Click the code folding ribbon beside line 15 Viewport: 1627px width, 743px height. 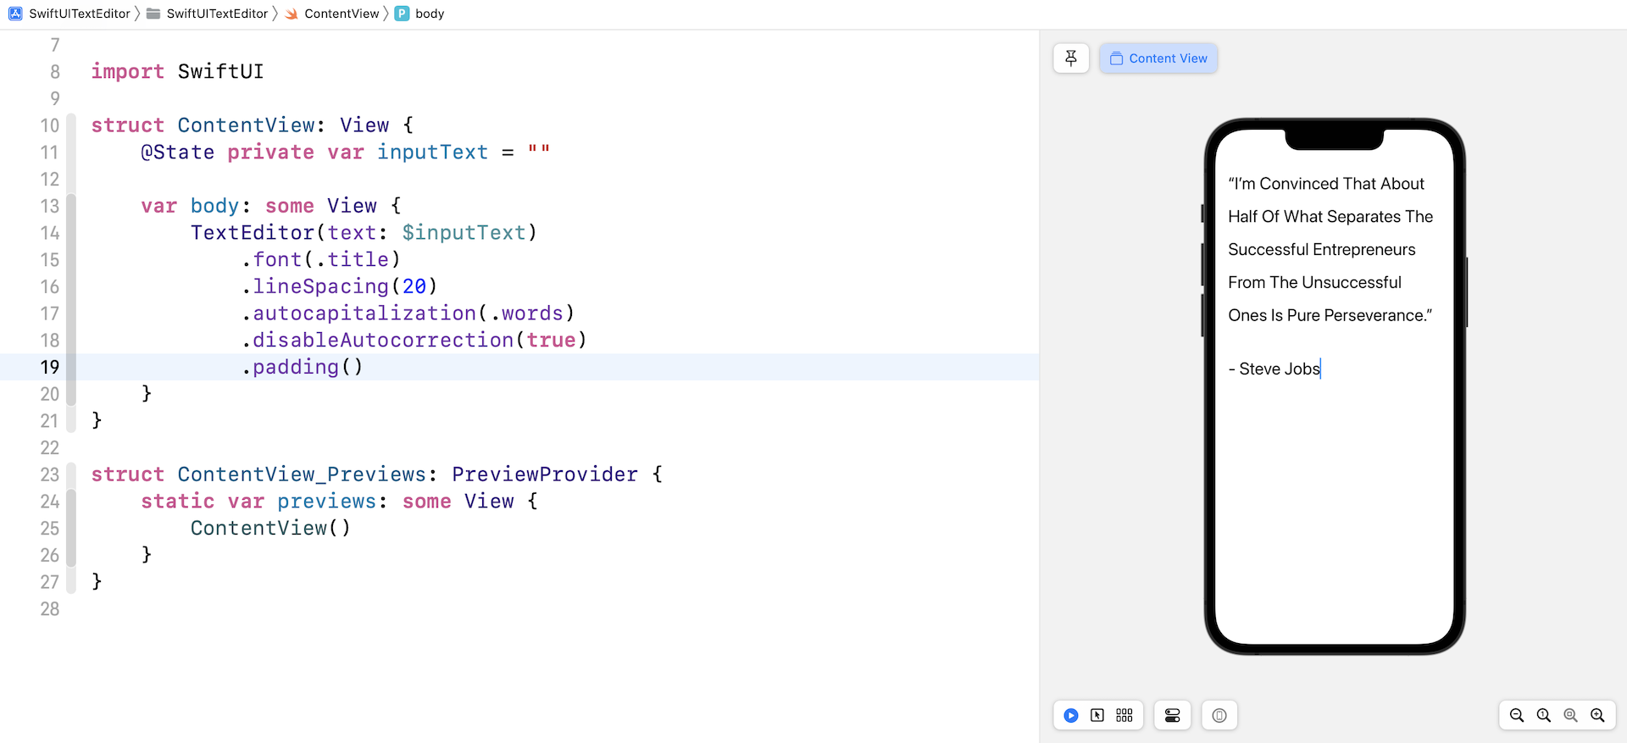(x=71, y=260)
